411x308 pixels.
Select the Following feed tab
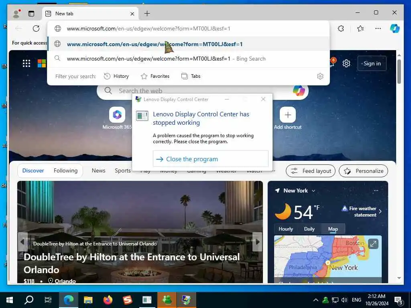point(65,170)
